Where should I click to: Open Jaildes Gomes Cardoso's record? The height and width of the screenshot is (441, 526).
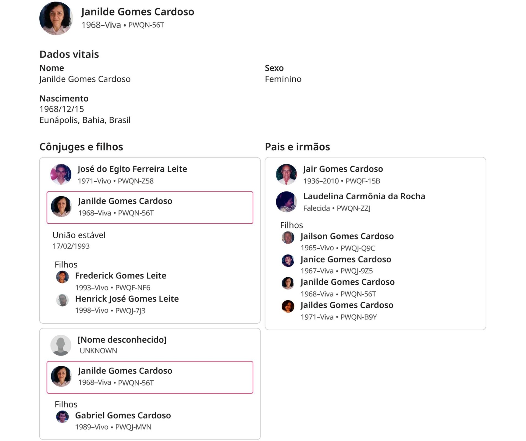[x=347, y=305]
